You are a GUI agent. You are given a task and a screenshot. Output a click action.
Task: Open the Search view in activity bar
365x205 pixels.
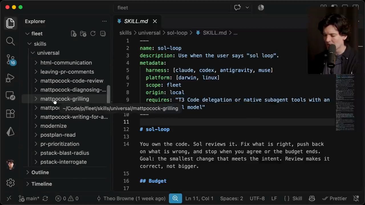10,41
